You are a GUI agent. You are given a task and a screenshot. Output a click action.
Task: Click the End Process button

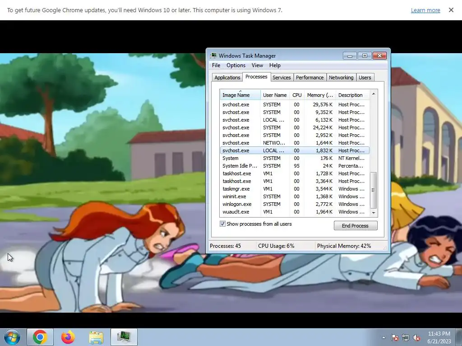(x=356, y=226)
